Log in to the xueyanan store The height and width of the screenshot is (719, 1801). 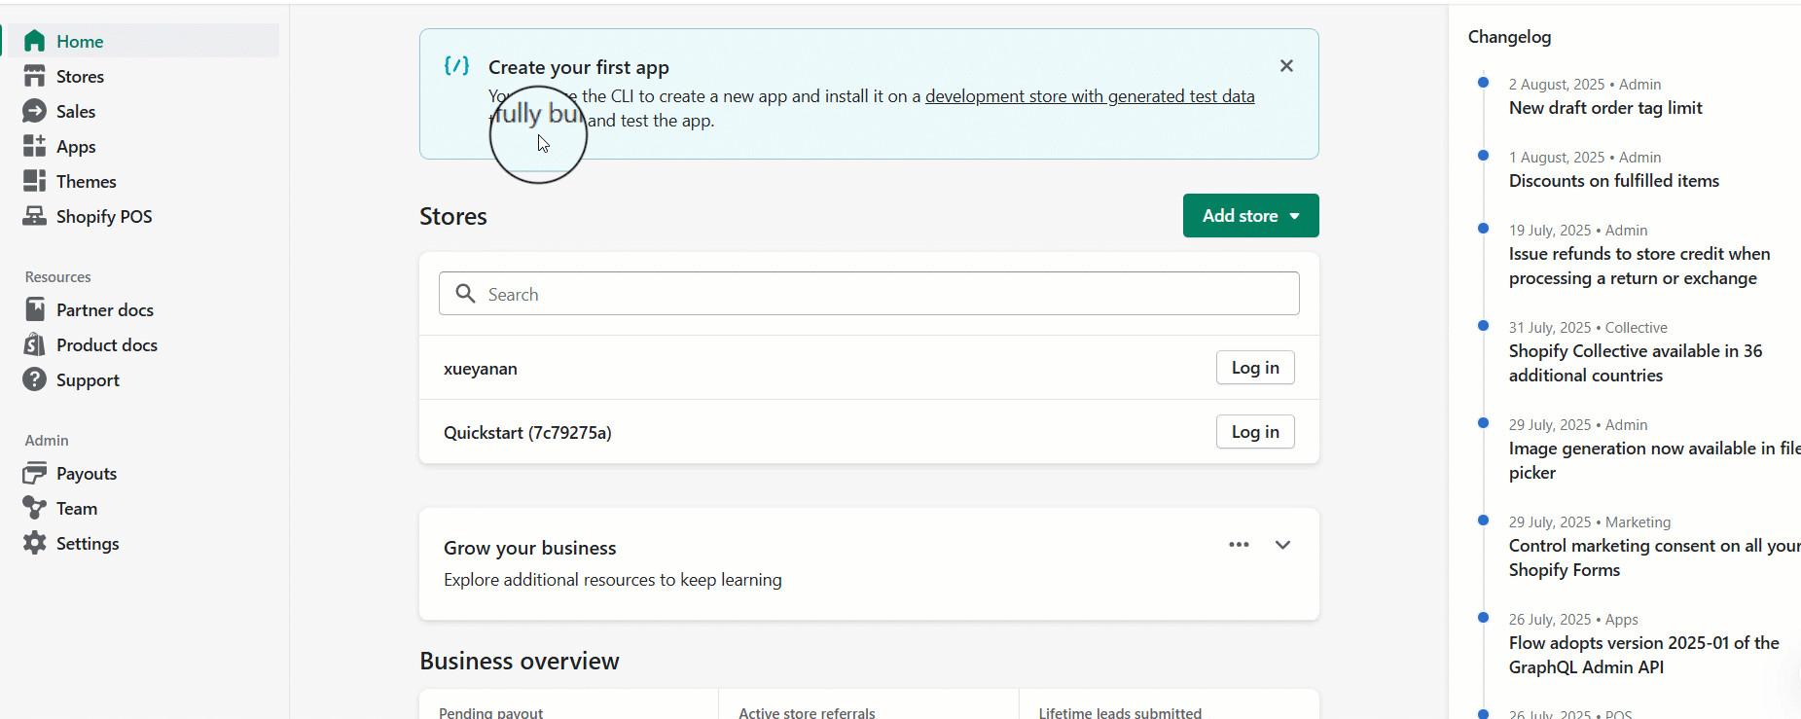pos(1254,368)
